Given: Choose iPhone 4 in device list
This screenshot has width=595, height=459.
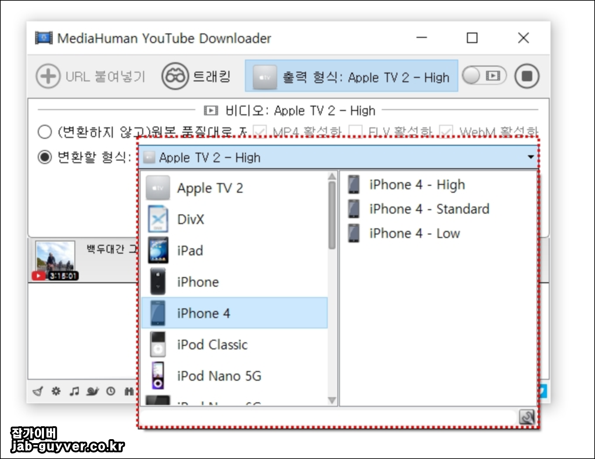Looking at the screenshot, I should 235,313.
